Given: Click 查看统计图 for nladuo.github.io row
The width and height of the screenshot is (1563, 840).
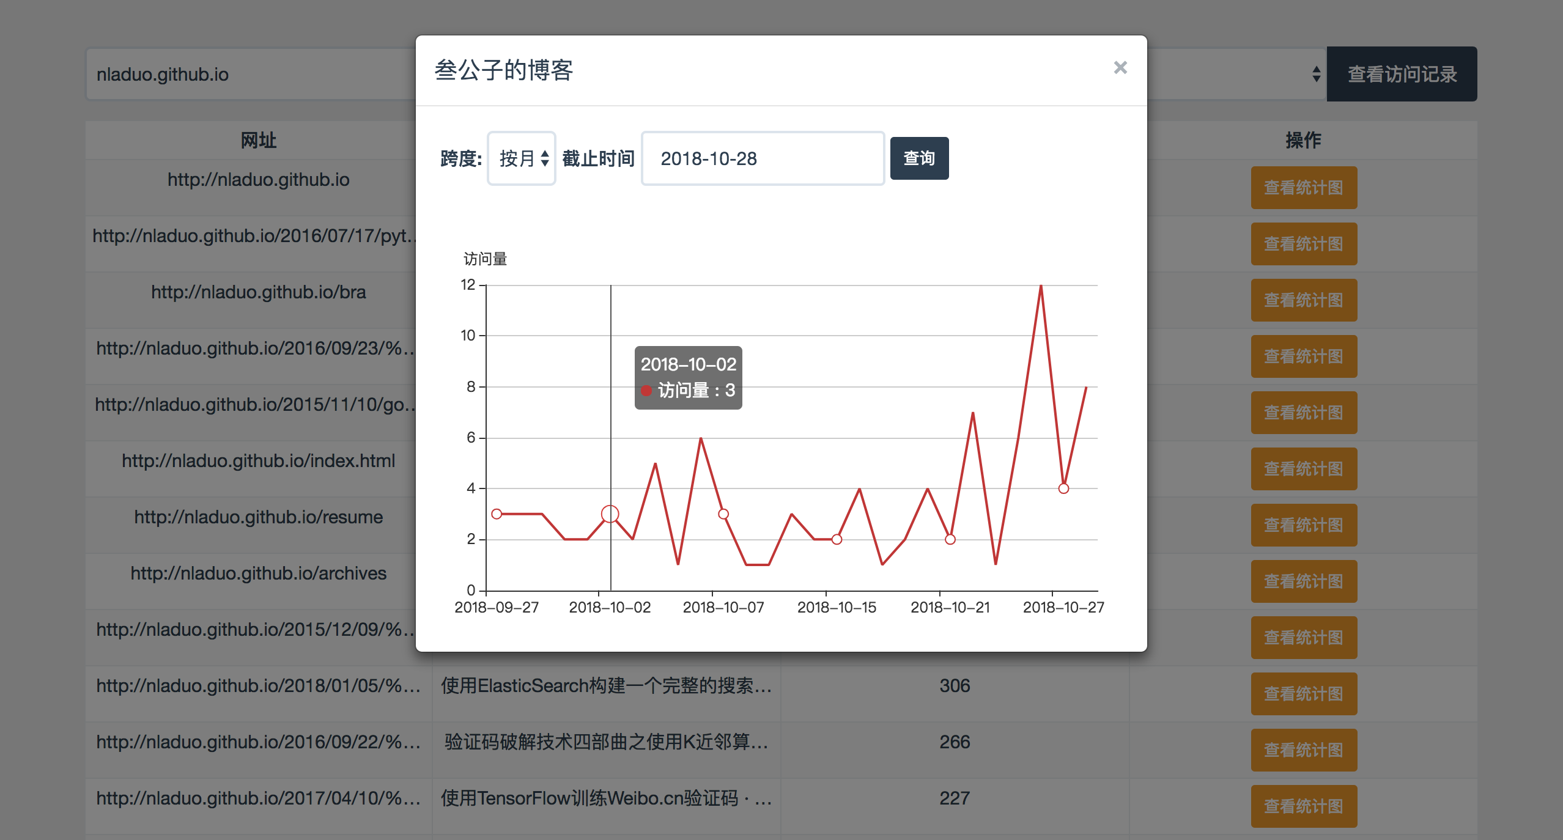Looking at the screenshot, I should pyautogui.click(x=1303, y=188).
